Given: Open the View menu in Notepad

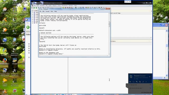Looking at the screenshot, I should 52,11.
